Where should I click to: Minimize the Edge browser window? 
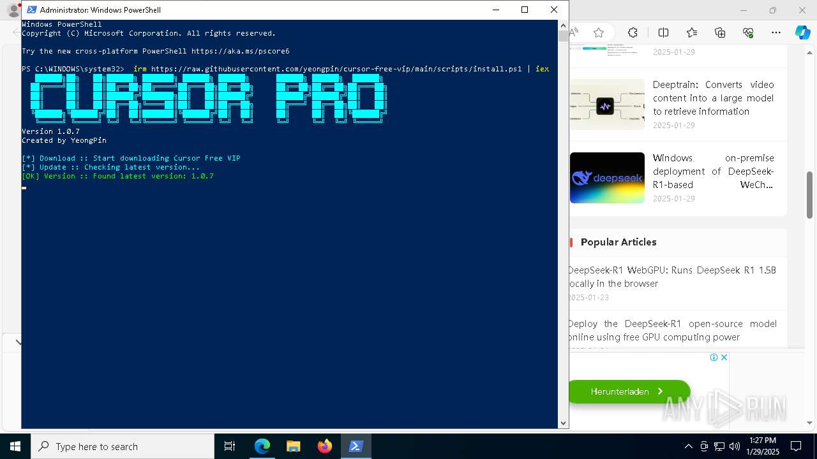(743, 10)
